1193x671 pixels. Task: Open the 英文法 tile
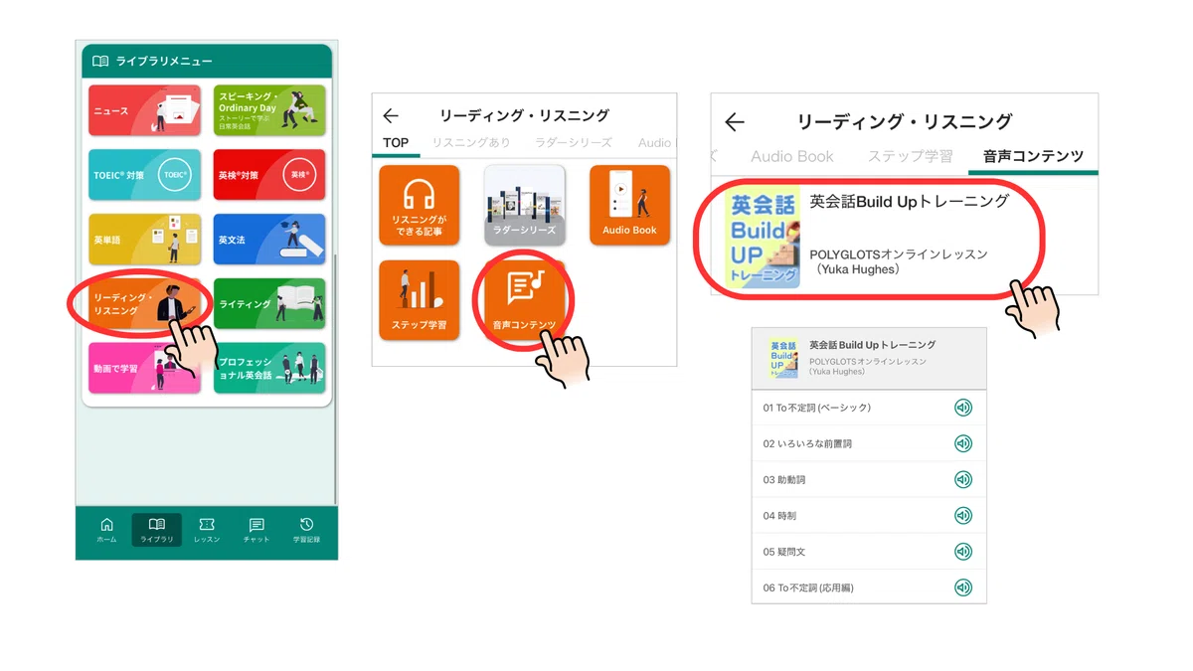[x=269, y=240]
